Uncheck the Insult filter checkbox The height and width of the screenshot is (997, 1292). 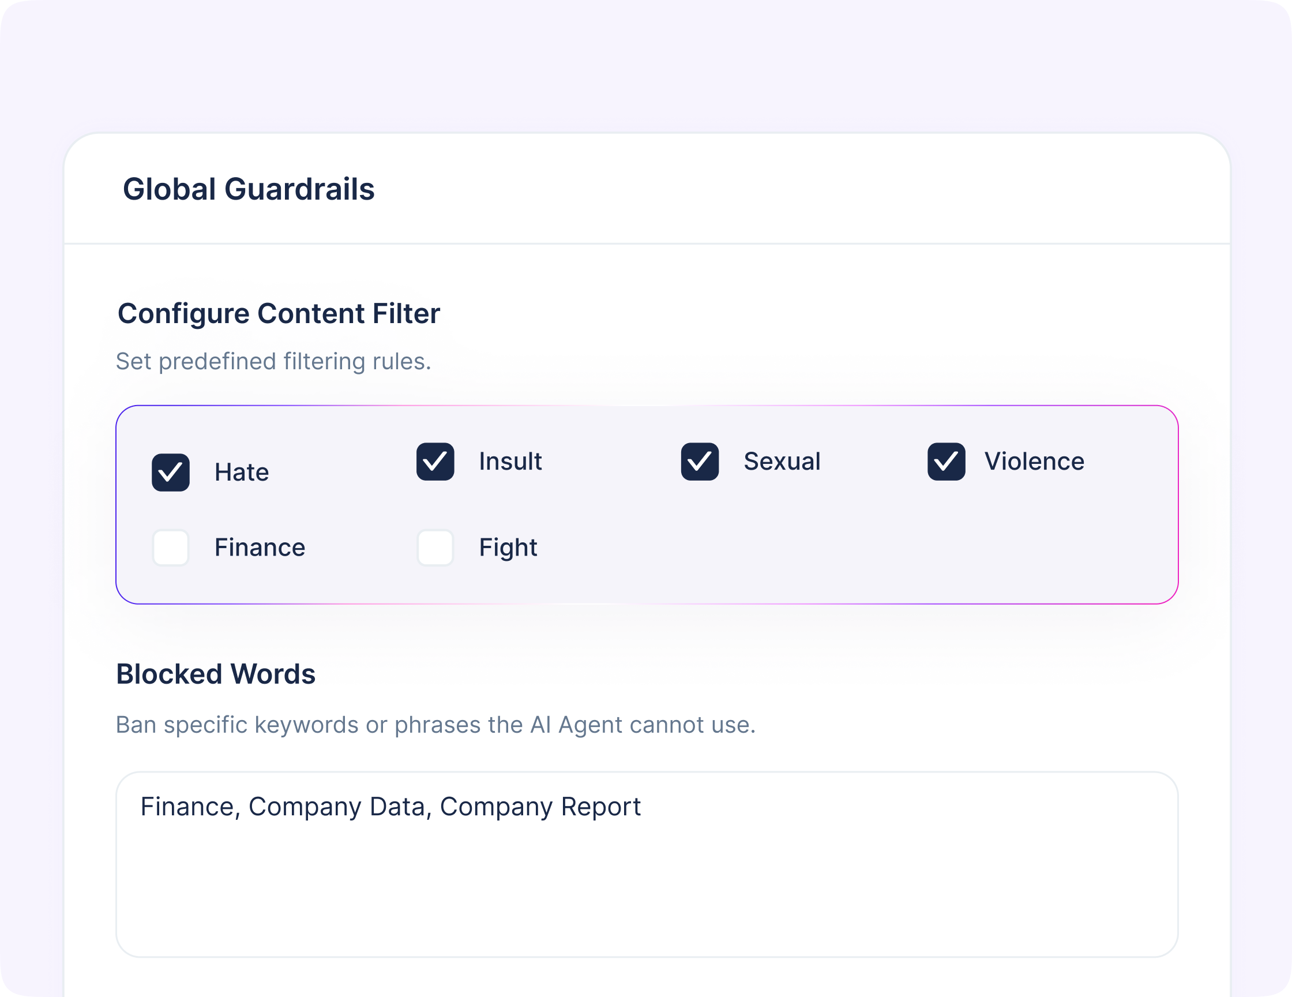pos(435,461)
